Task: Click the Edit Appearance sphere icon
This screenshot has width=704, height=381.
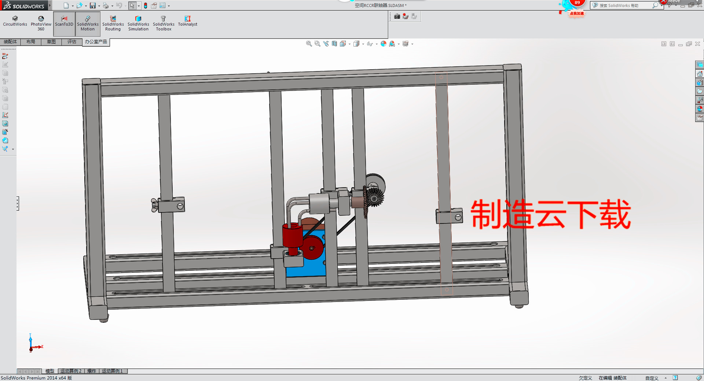Action: [x=384, y=43]
